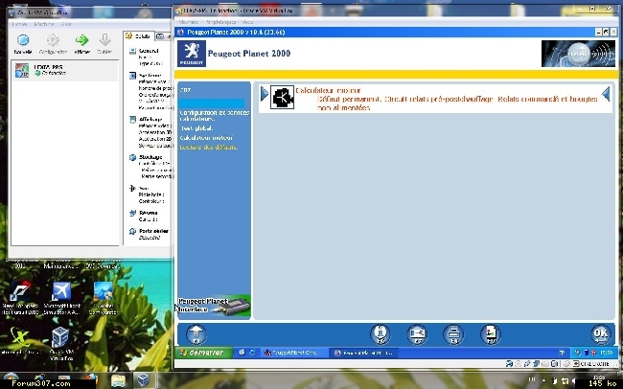Click the F1 back arrow button in Peugeot Planet
This screenshot has width=623, height=389.
click(x=196, y=334)
